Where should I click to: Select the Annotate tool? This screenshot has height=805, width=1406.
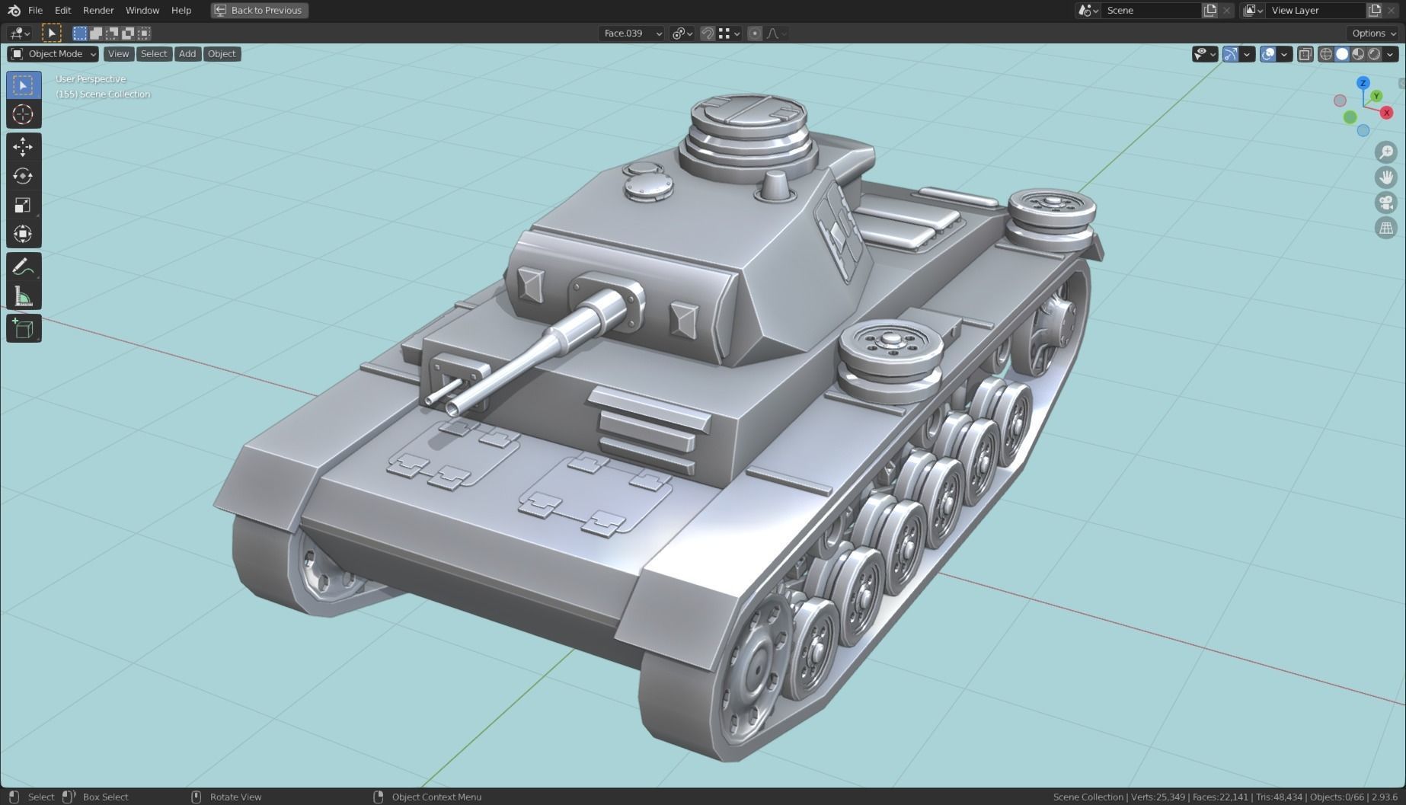pyautogui.click(x=24, y=267)
